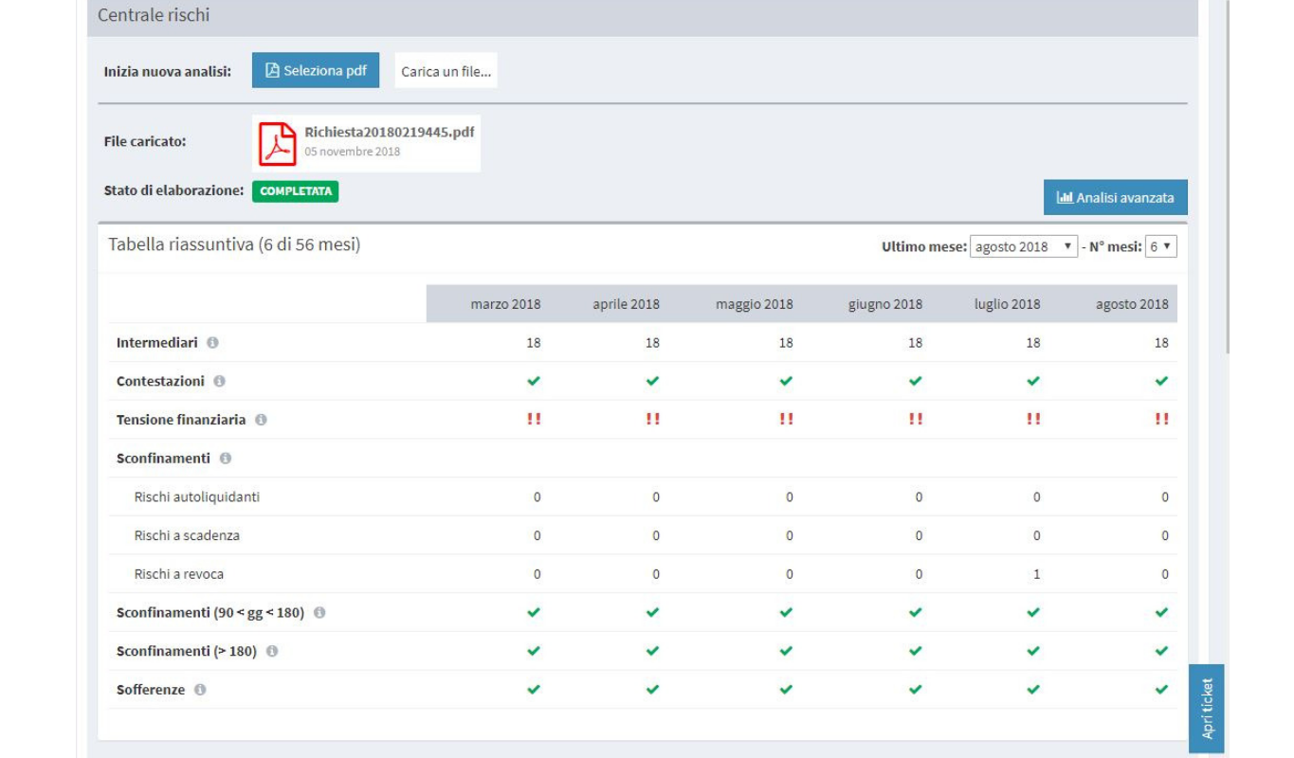Click Contestazioni checkmark for marzo 2018
This screenshot has height=758, width=1294.
click(x=534, y=381)
